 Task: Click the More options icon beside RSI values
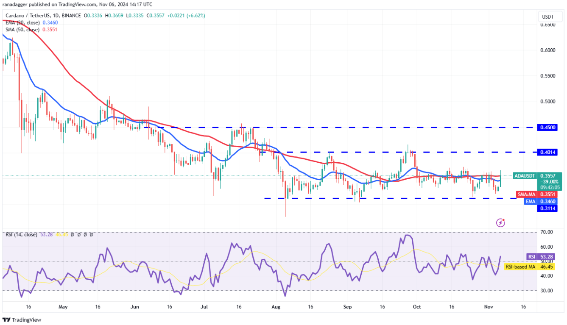[x=92, y=234]
